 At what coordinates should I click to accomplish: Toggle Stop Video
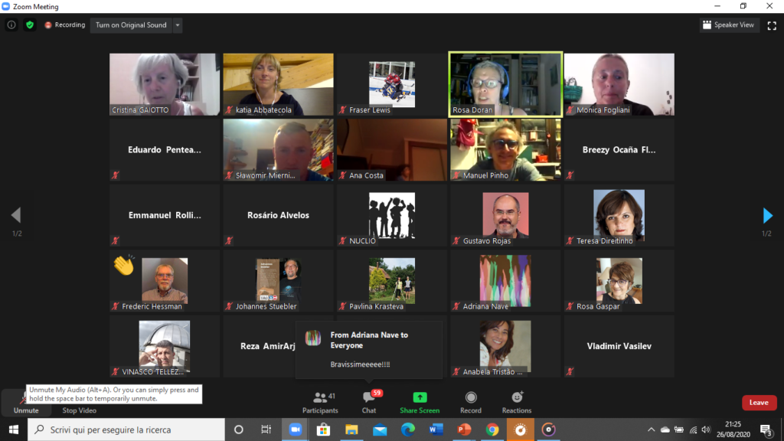(79, 410)
